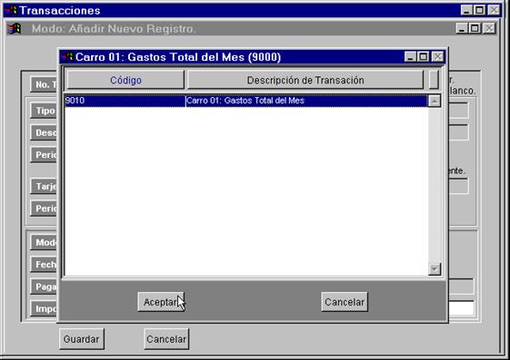Click Guardar button in Transacciones window
Image resolution: width=510 pixels, height=360 pixels.
pos(82,339)
